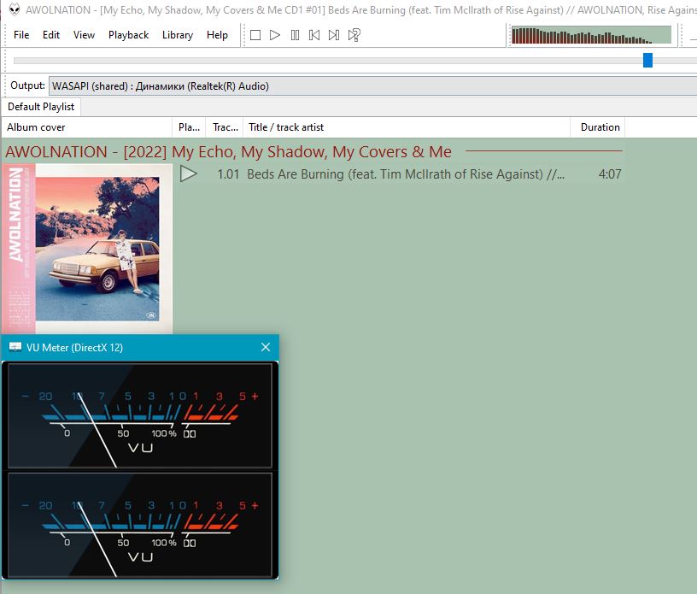Click the VU Meter (DirectX 12) title bar

tap(140, 347)
